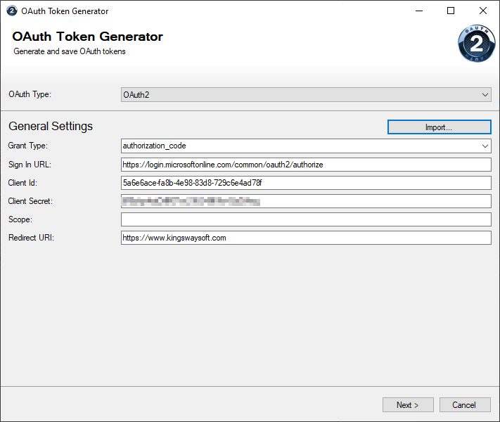
Task: Maximize the OAuth Token Generator window
Action: [x=451, y=11]
